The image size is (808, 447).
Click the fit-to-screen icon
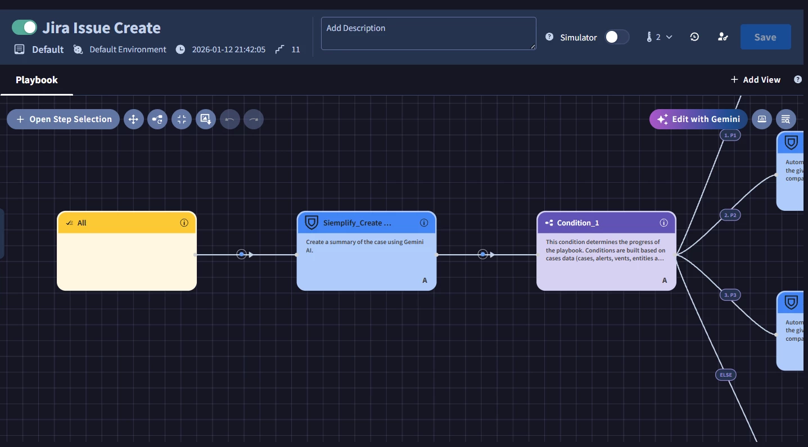click(182, 119)
